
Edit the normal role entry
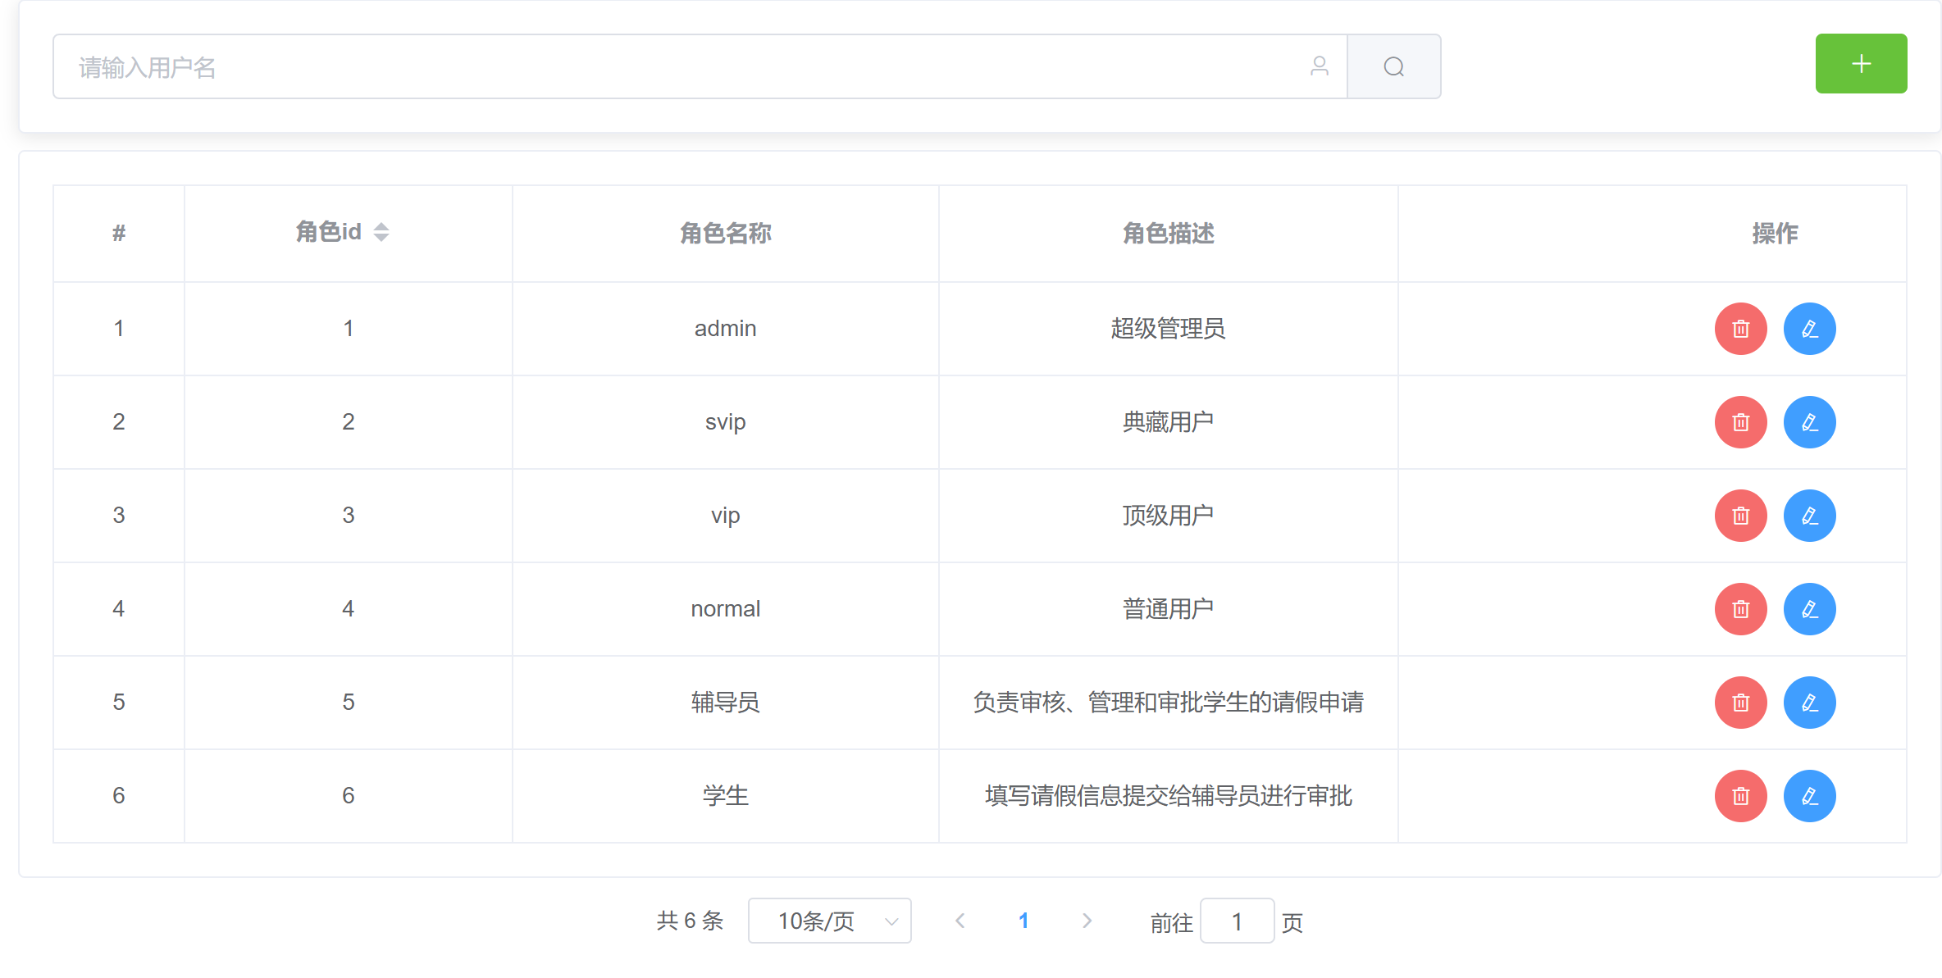click(1809, 609)
